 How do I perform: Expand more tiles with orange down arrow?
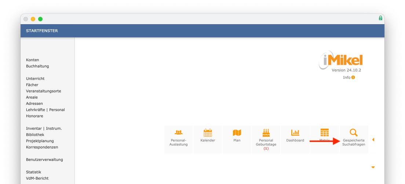[x=373, y=167]
